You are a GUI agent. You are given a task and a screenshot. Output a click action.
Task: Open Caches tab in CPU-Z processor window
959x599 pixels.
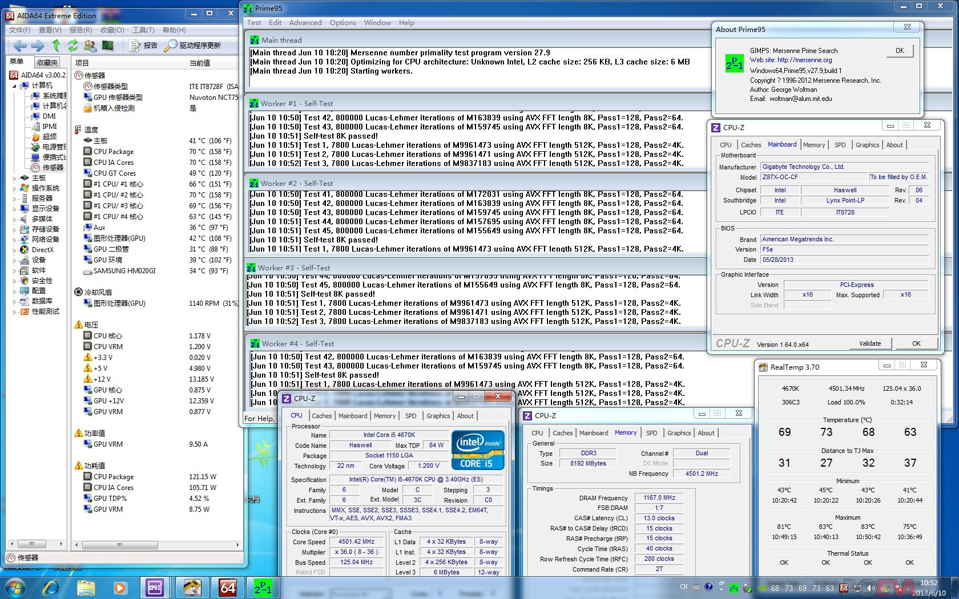click(321, 416)
